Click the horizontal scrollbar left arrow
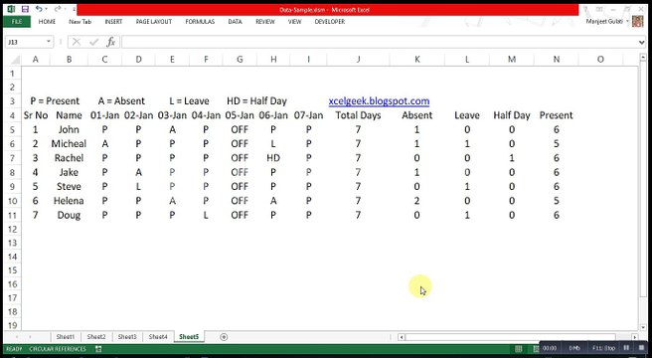Screen dimensions: 652x358 [x=402, y=337]
